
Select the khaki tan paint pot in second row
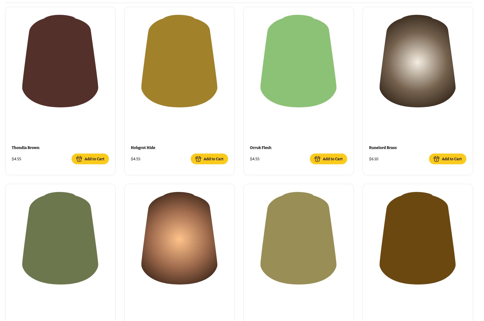point(298,238)
